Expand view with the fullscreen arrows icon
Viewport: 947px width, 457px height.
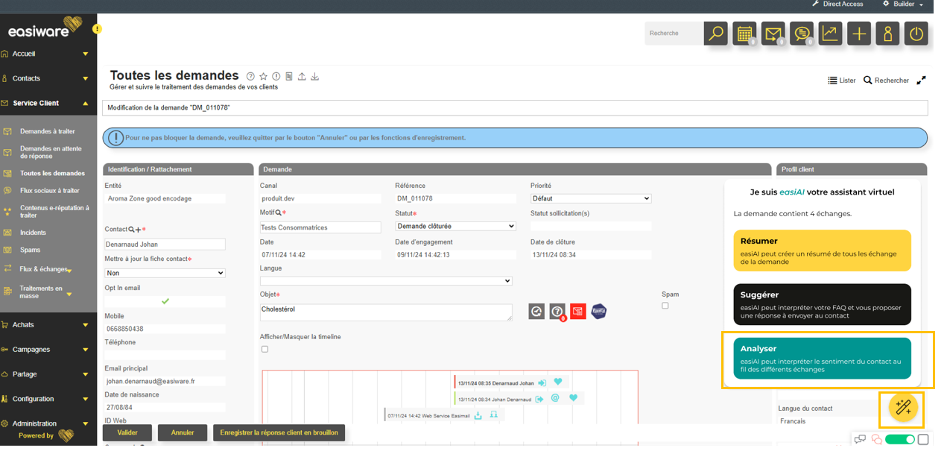[x=922, y=80]
